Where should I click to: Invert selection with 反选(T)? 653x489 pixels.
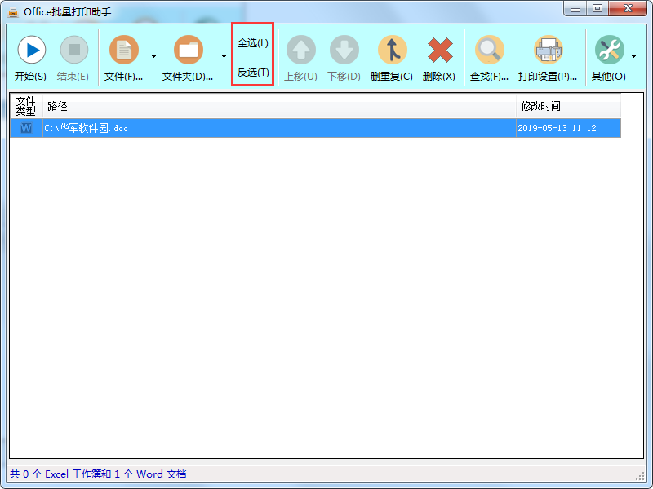point(253,72)
